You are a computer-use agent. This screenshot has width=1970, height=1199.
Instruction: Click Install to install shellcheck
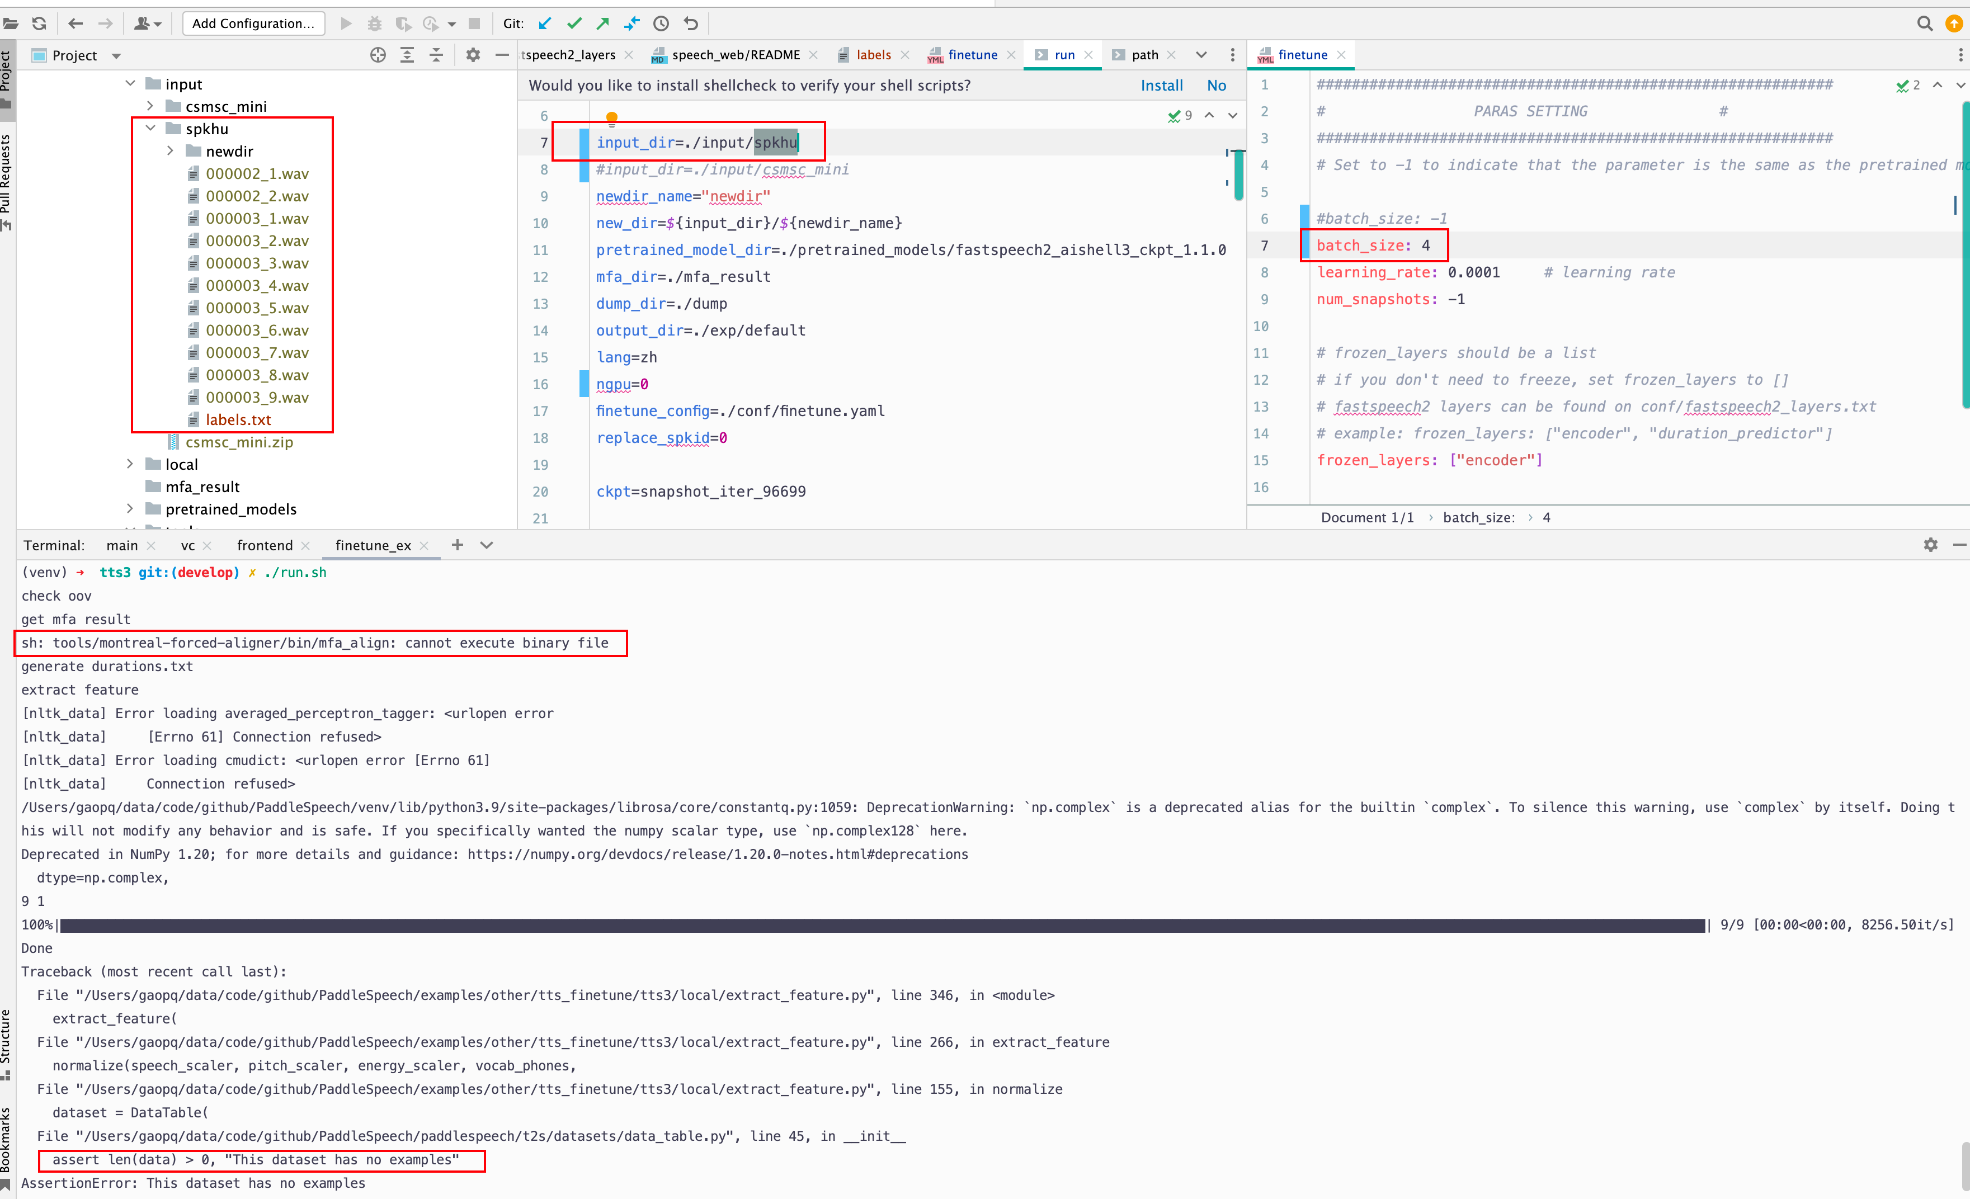coord(1162,85)
